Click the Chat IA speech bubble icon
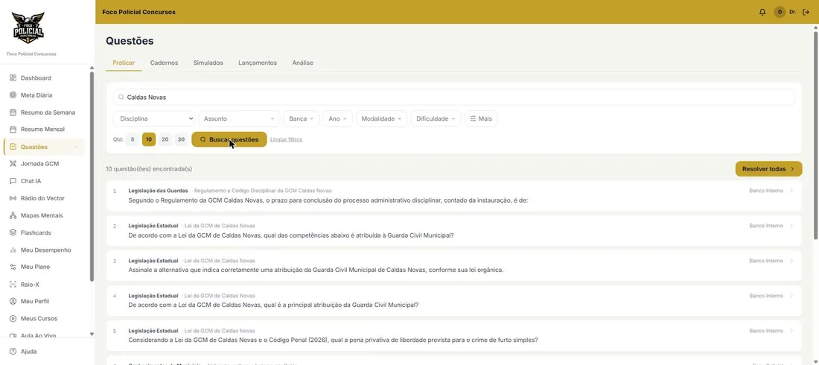 click(x=13, y=181)
